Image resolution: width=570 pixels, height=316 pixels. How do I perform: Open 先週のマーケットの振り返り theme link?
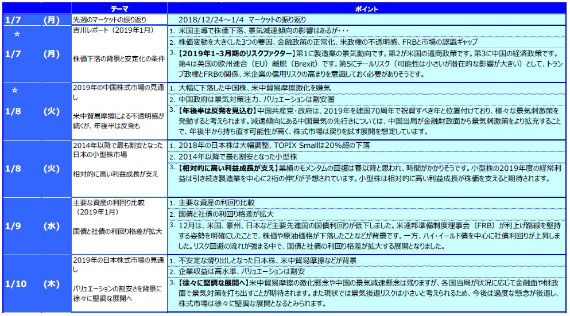(108, 19)
